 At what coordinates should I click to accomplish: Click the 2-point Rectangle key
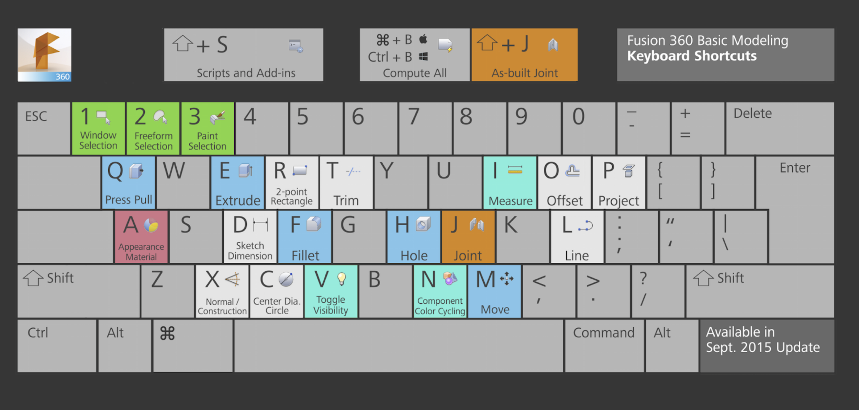coord(292,183)
